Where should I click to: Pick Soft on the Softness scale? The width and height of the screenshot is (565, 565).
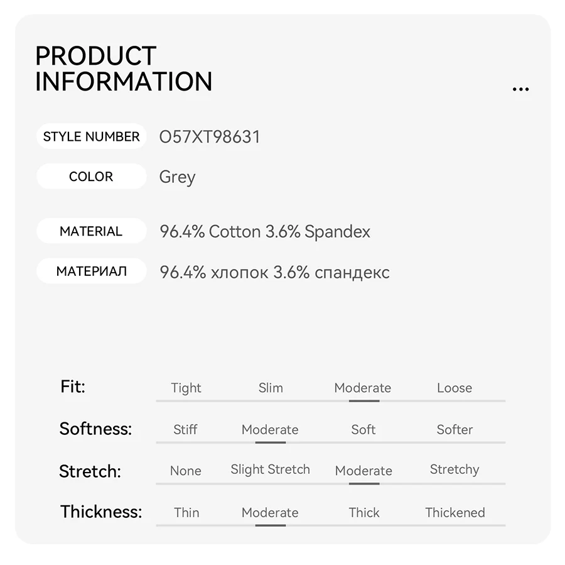(x=363, y=429)
